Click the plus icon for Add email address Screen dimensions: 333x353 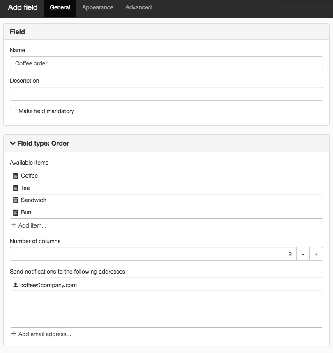coord(14,334)
